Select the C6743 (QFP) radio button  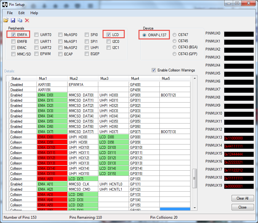(174, 54)
